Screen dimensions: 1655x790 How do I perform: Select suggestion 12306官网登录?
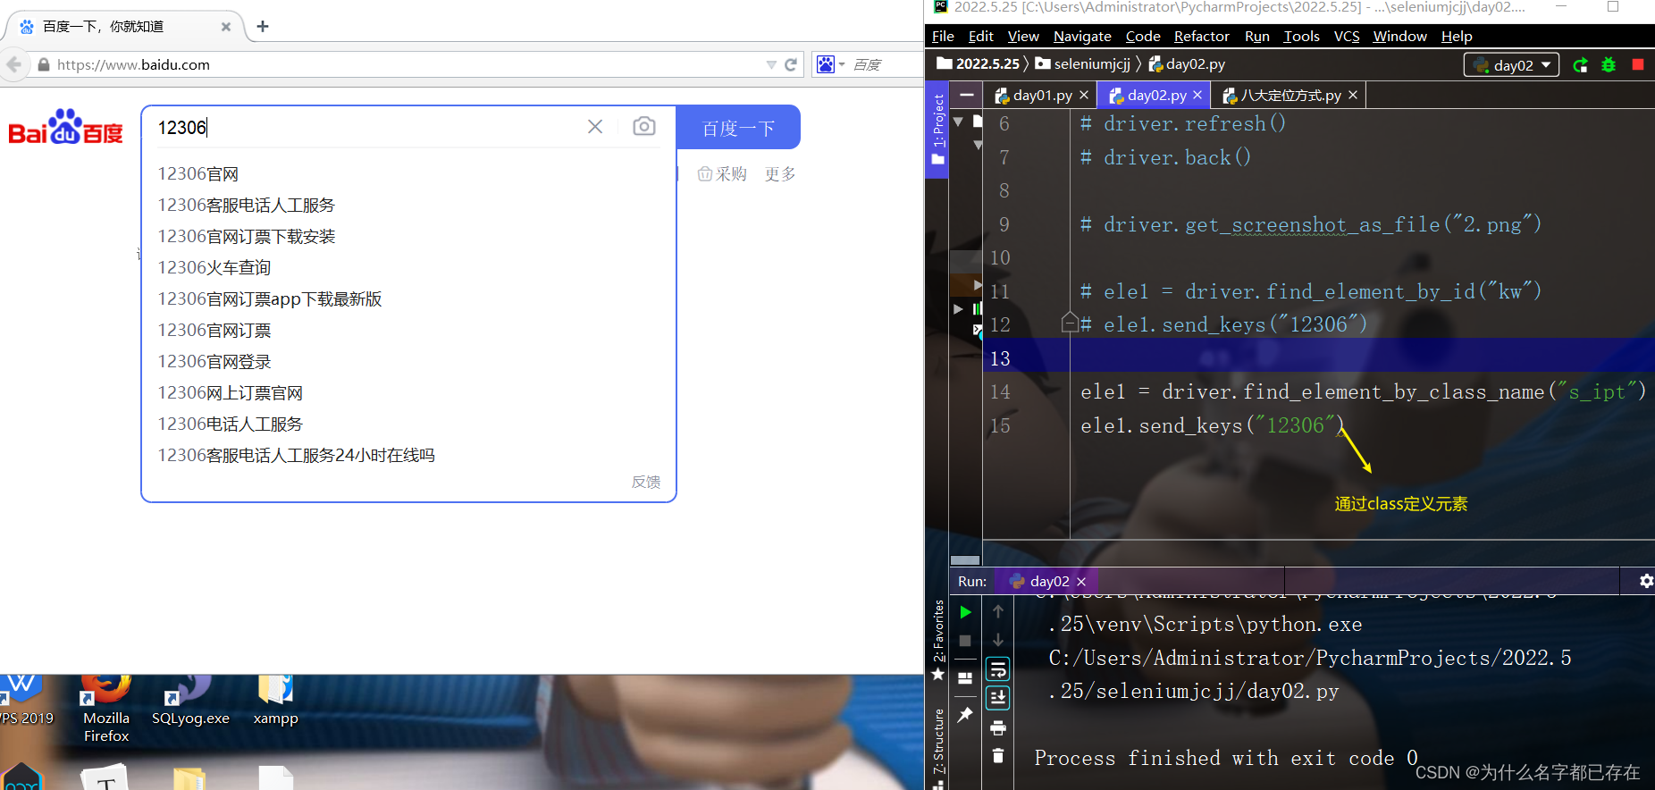click(x=214, y=361)
